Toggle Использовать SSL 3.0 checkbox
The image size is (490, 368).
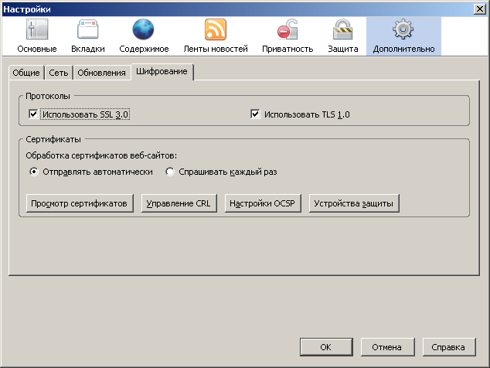pos(33,114)
